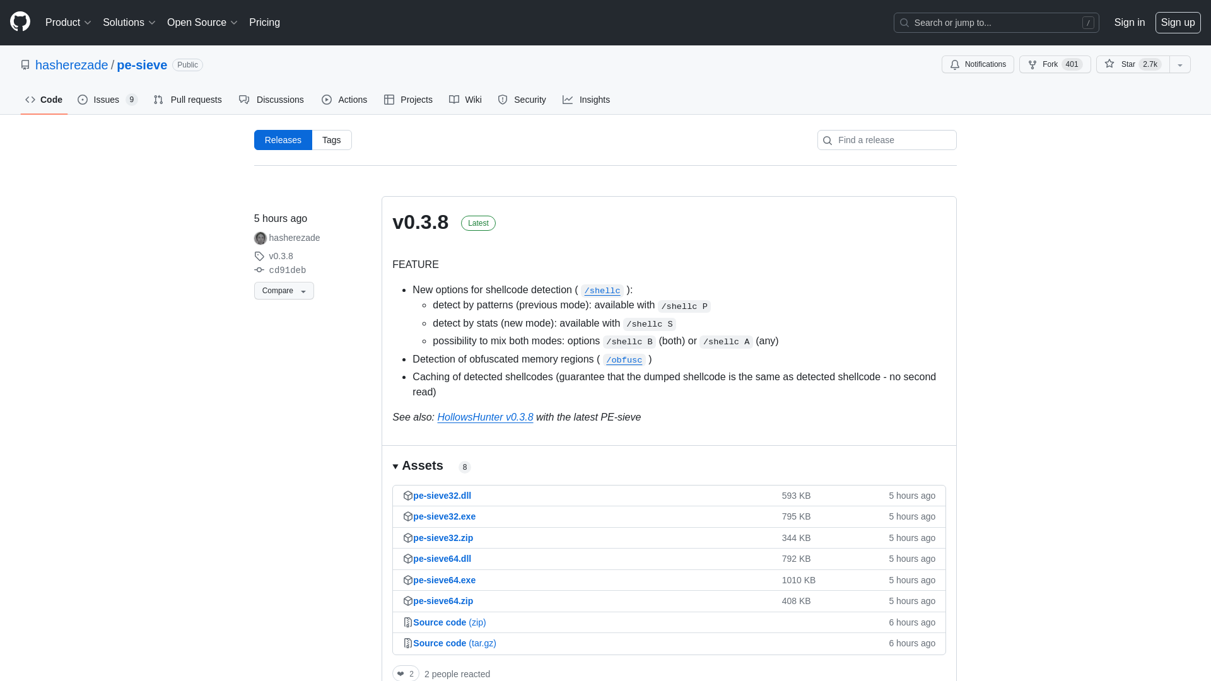Download pe-sieve32.dll
The image size is (1211, 681).
[x=442, y=496]
